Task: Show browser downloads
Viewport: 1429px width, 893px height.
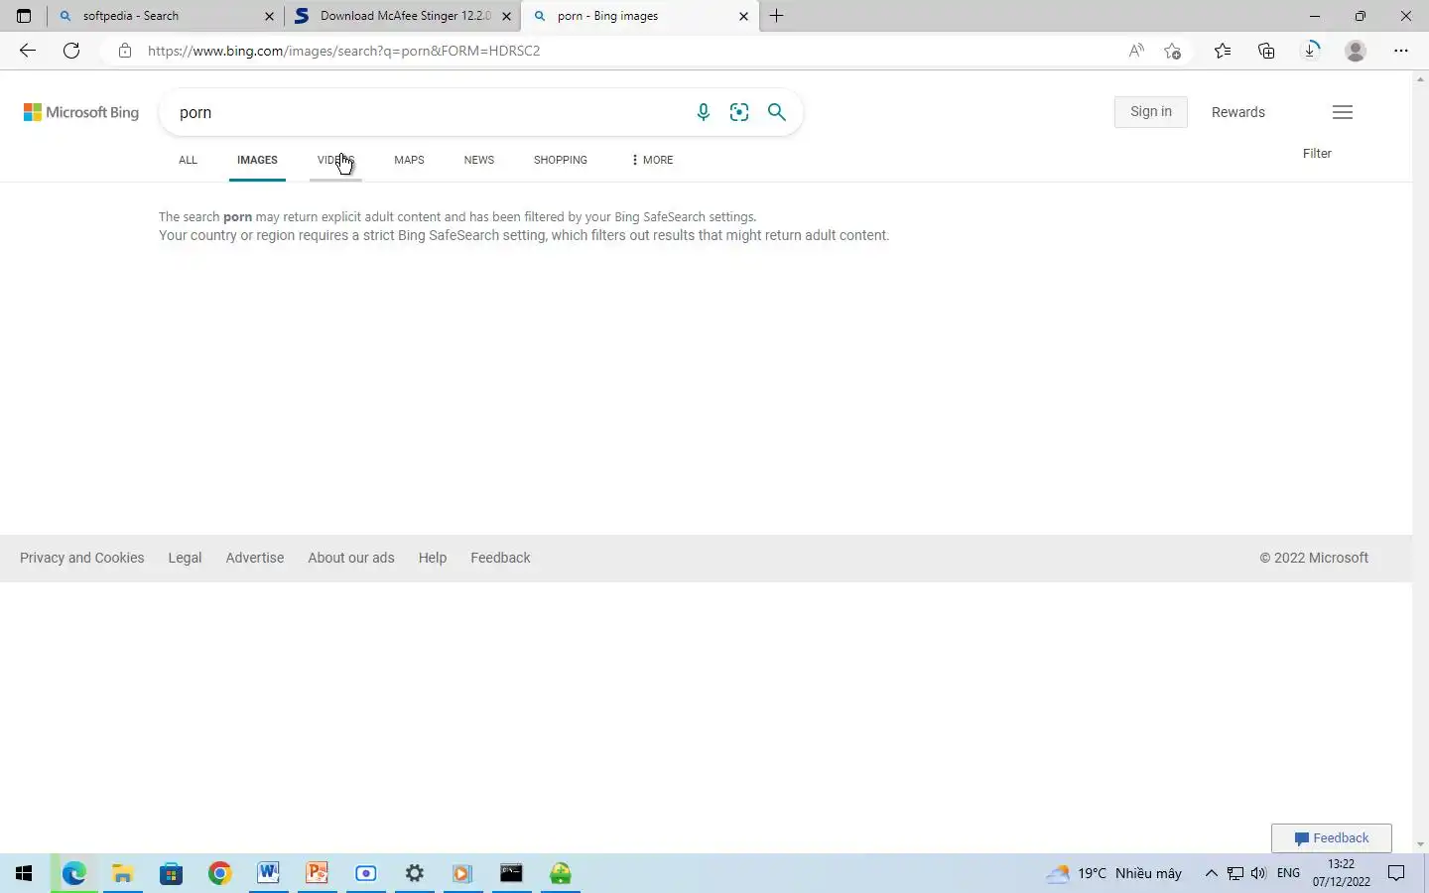Action: coord(1311,51)
